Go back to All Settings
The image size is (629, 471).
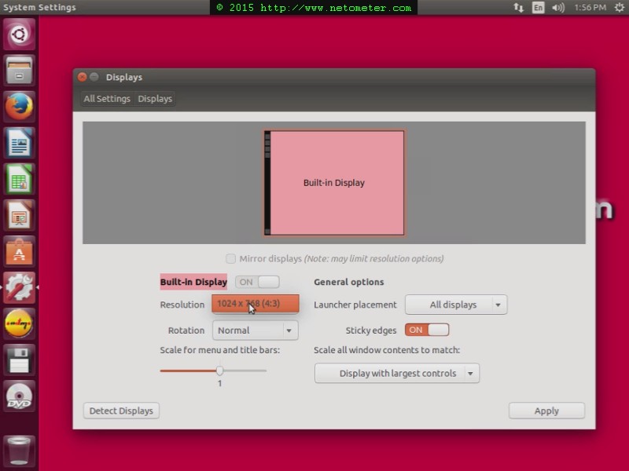coord(106,98)
